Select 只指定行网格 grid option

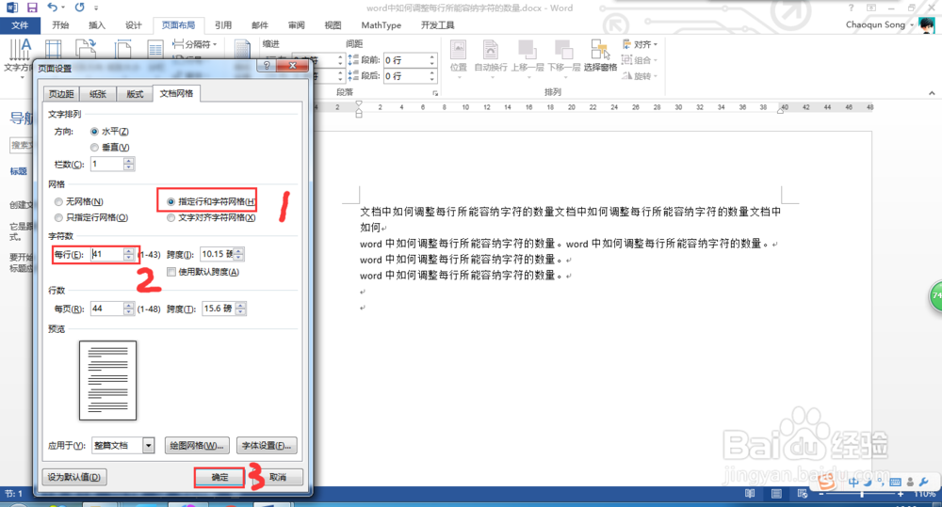[x=58, y=217]
